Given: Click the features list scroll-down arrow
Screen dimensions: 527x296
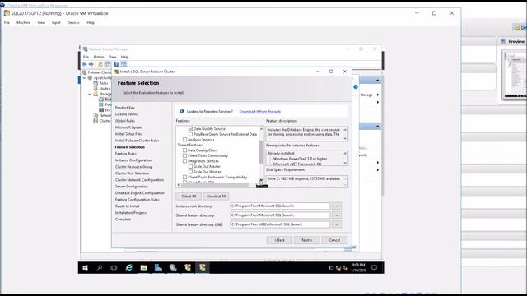Looking at the screenshot, I should coord(261,180).
